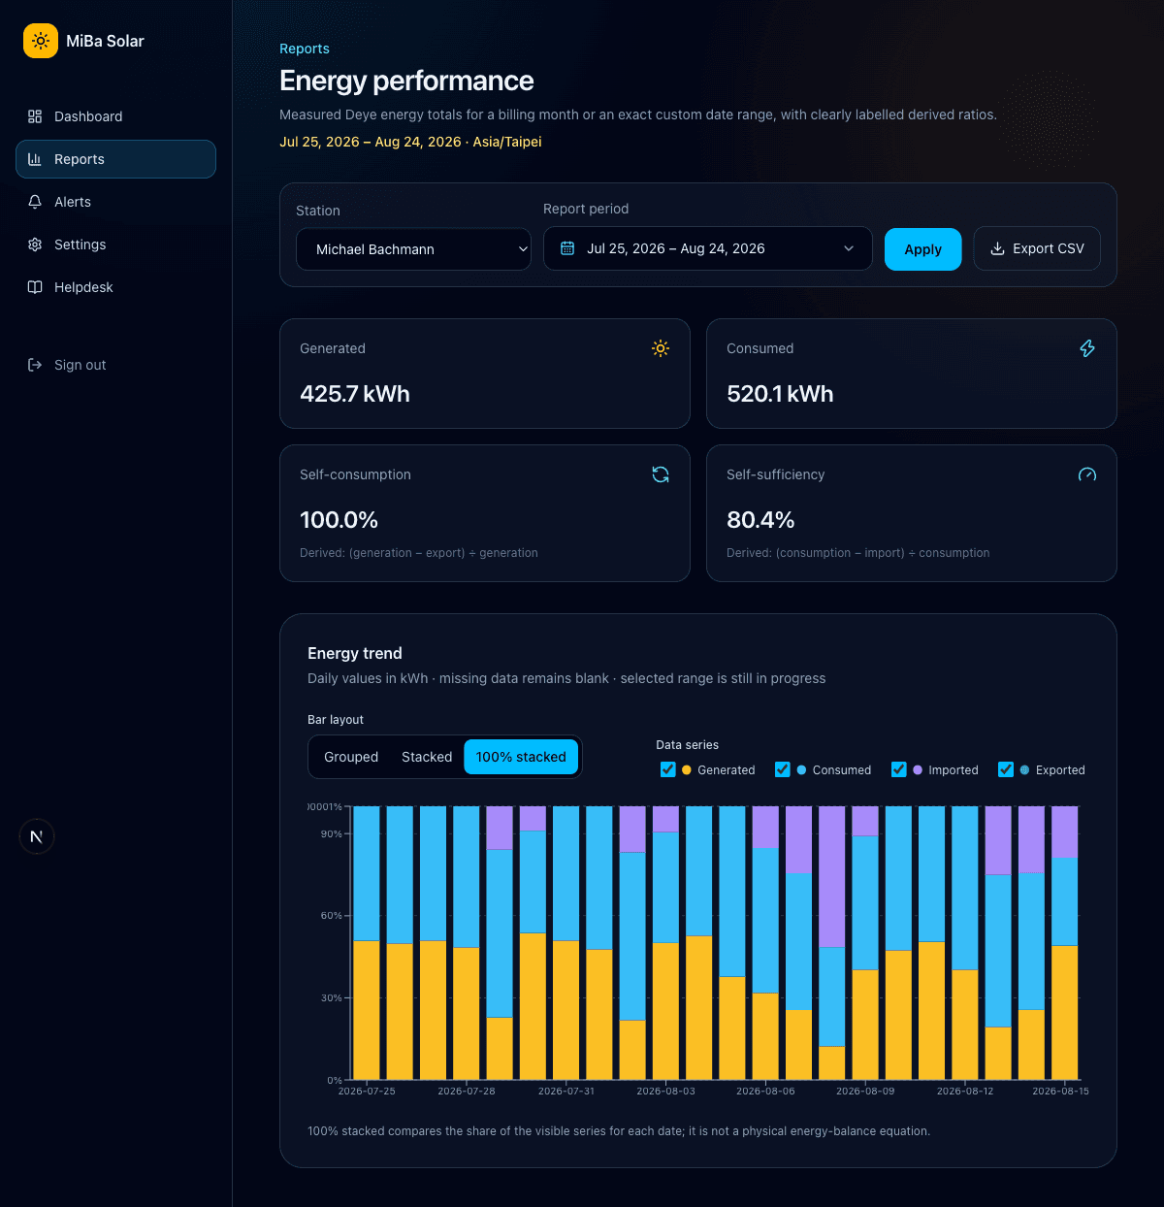
Task: Click the date range text under the title
Action: [410, 142]
